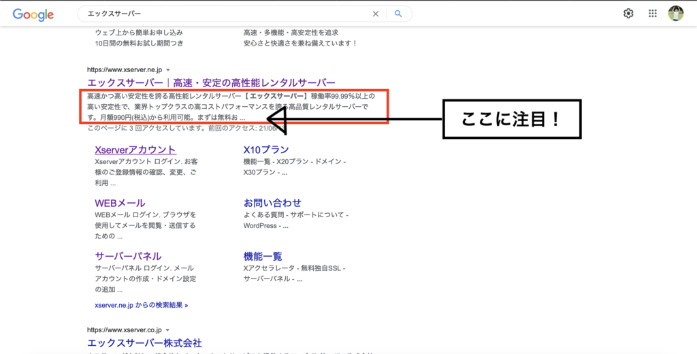Image resolution: width=697 pixels, height=354 pixels.
Task: Clear the search box with X icon
Action: tap(376, 14)
